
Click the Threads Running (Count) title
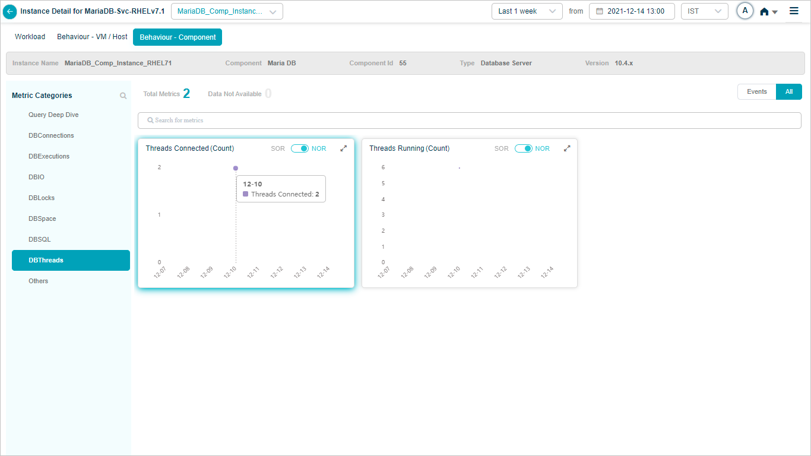pos(410,148)
